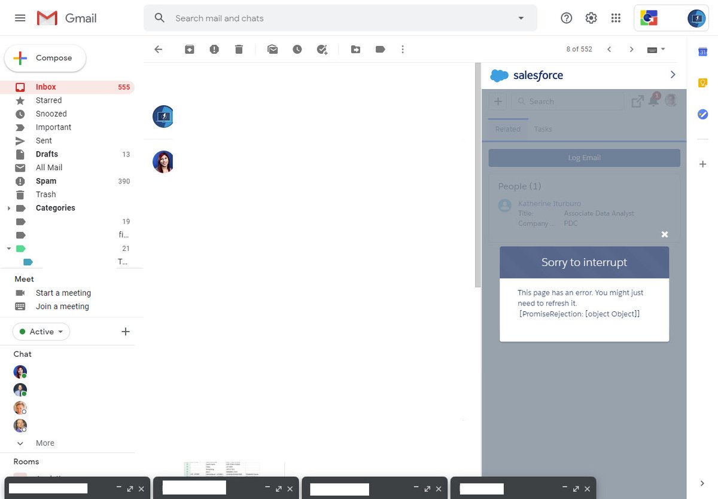
Task: Open Gmail Settings gear
Action: [591, 18]
